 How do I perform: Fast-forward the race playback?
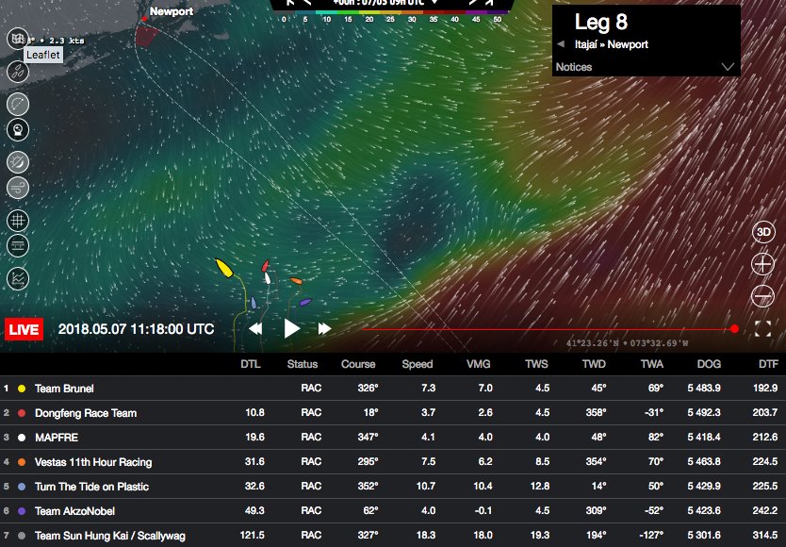coord(325,329)
